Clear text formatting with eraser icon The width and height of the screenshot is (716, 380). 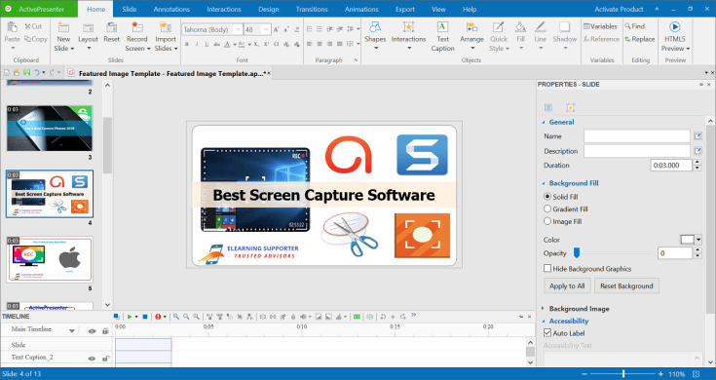[297, 29]
